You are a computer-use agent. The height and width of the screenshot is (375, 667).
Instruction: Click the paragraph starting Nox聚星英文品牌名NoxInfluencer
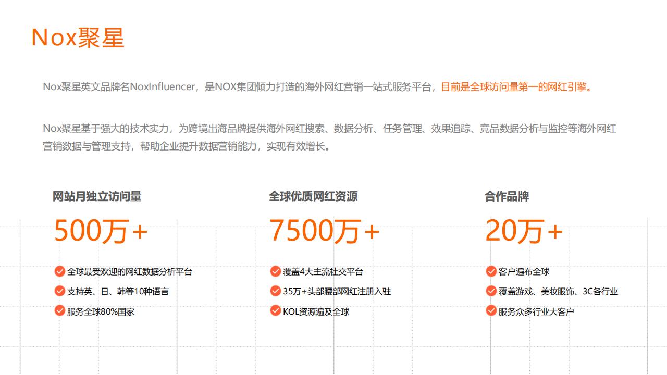(318, 87)
